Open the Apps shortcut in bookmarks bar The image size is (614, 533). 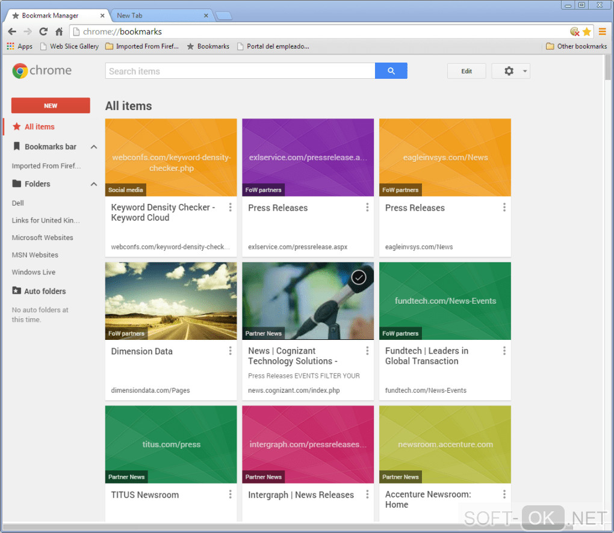tap(20, 46)
